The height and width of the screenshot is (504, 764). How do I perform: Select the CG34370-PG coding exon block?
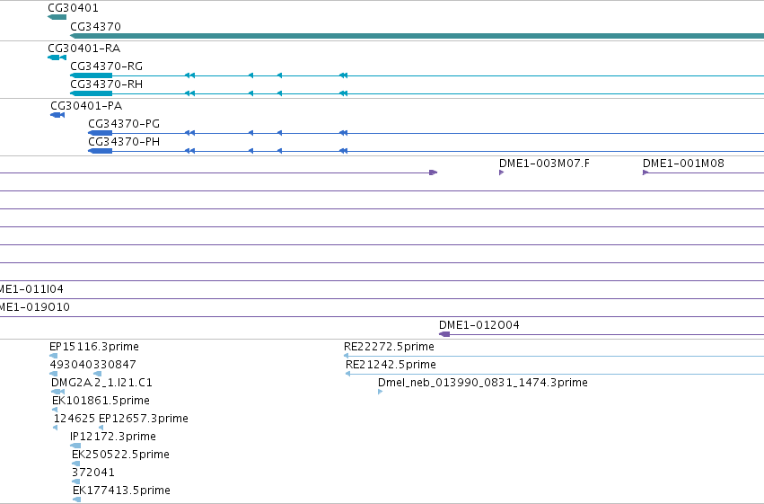pyautogui.click(x=101, y=133)
